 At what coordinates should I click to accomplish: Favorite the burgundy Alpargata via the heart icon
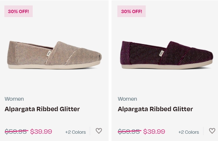click(x=212, y=131)
